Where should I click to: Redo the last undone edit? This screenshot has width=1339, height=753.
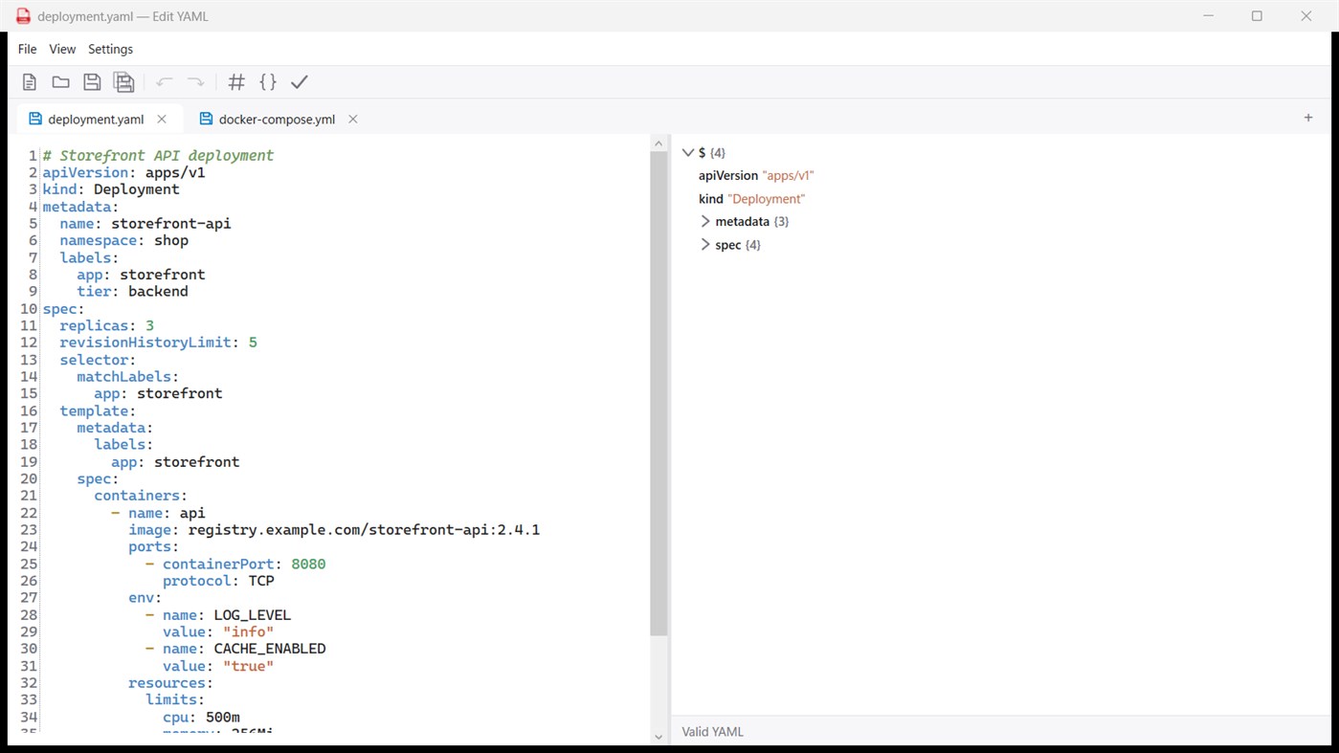(195, 82)
